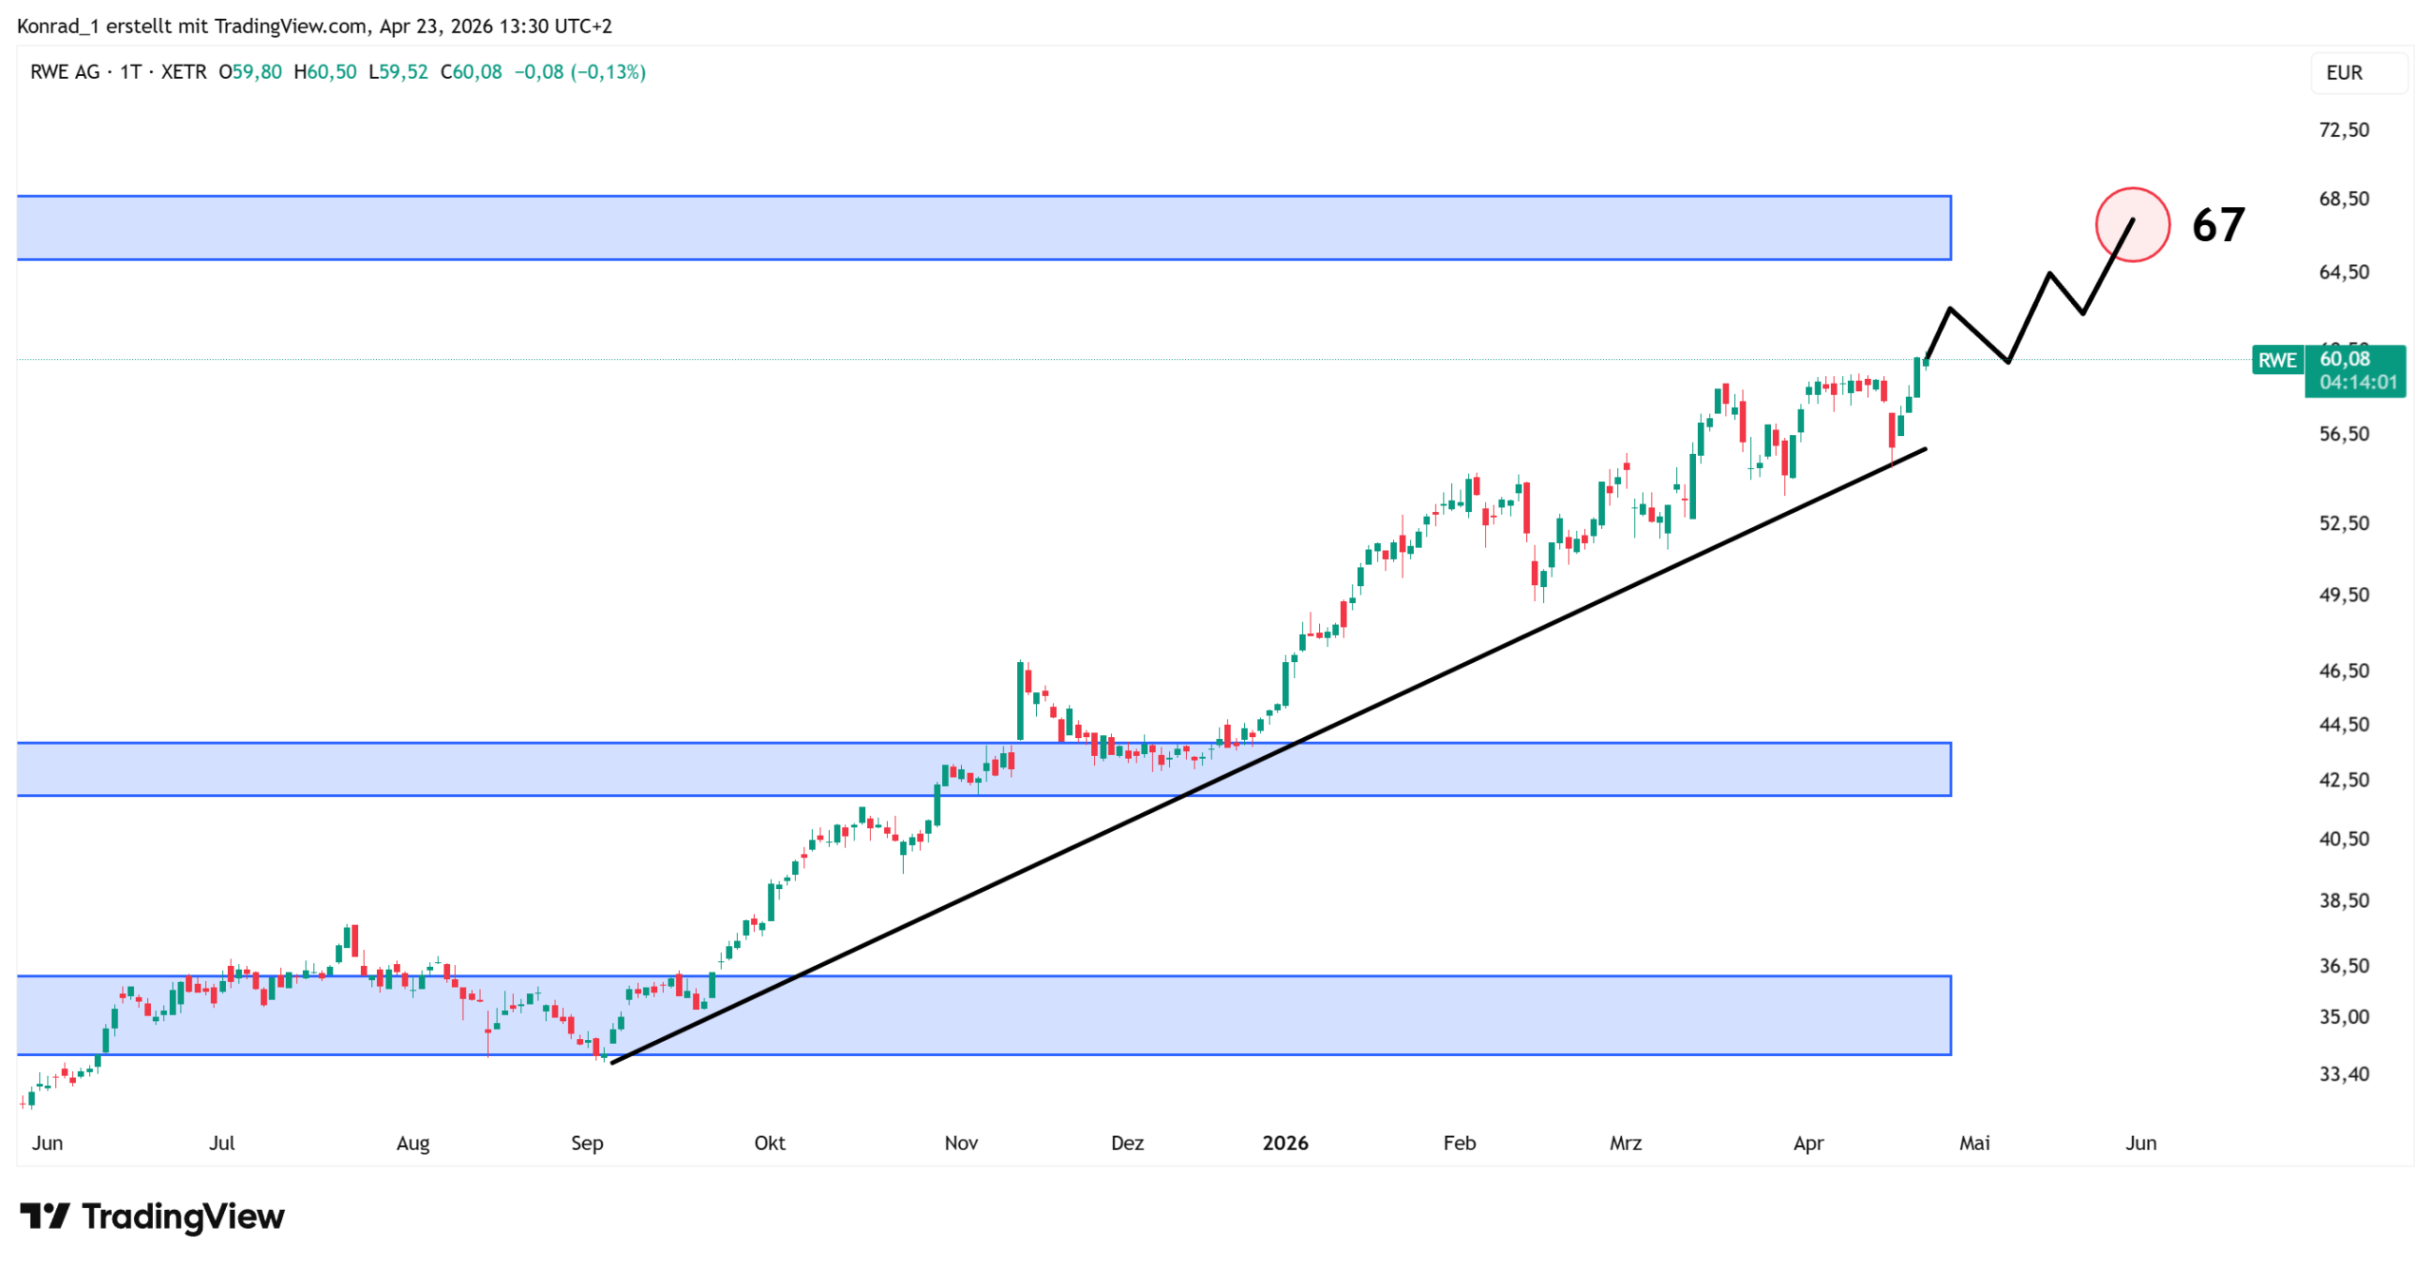Click the green RWE price tag label
Viewport: 2431px width, 1267px height.
coord(2277,360)
